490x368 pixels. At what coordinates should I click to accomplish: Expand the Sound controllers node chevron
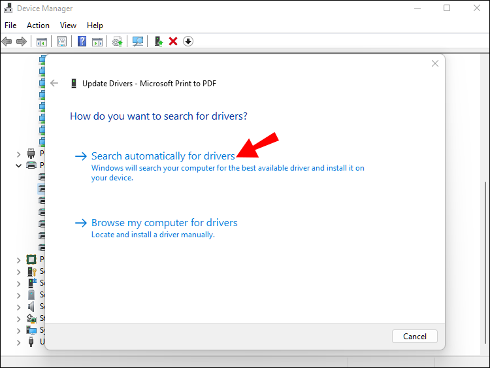18,307
